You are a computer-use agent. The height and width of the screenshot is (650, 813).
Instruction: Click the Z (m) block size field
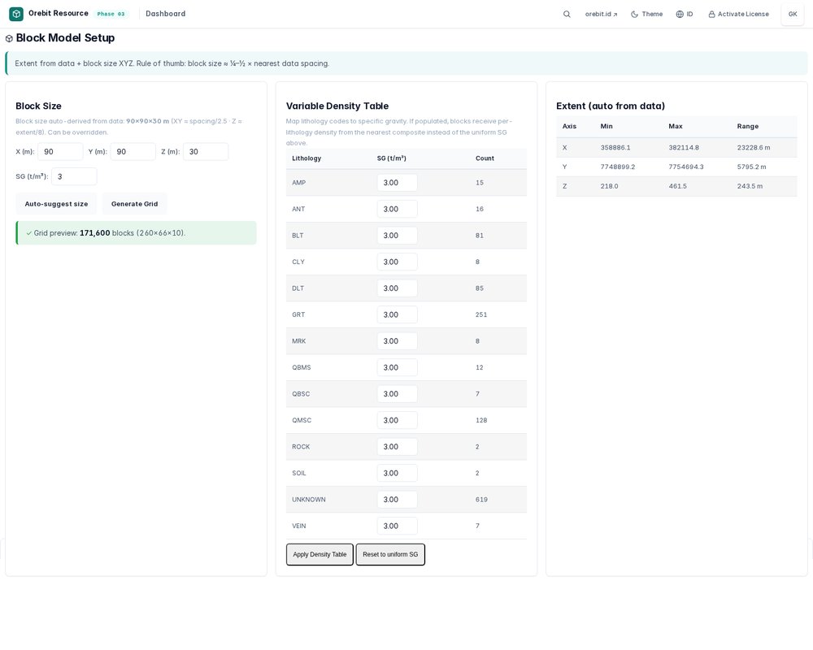[206, 151]
